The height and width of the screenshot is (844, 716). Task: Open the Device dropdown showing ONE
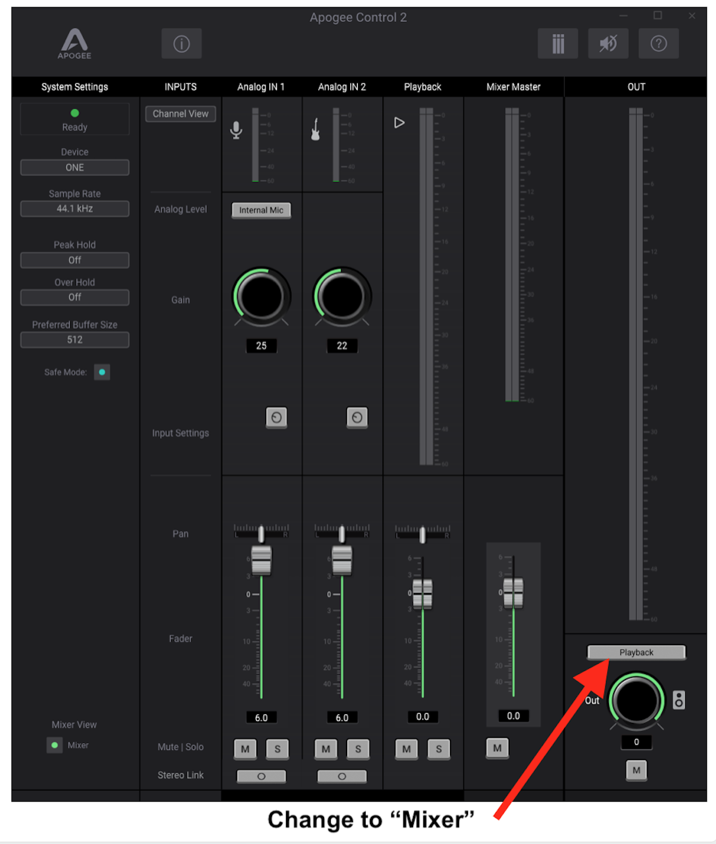[74, 167]
